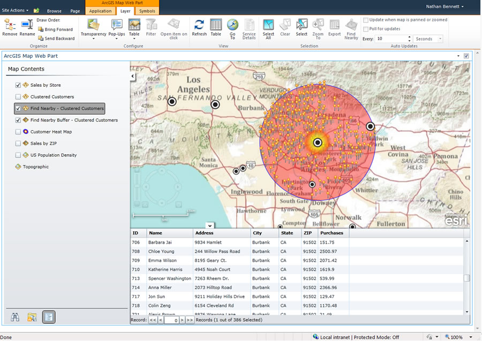Viewport: 482px width, 341px height.
Task: Click the Refresh icon in View group
Action: (x=199, y=25)
